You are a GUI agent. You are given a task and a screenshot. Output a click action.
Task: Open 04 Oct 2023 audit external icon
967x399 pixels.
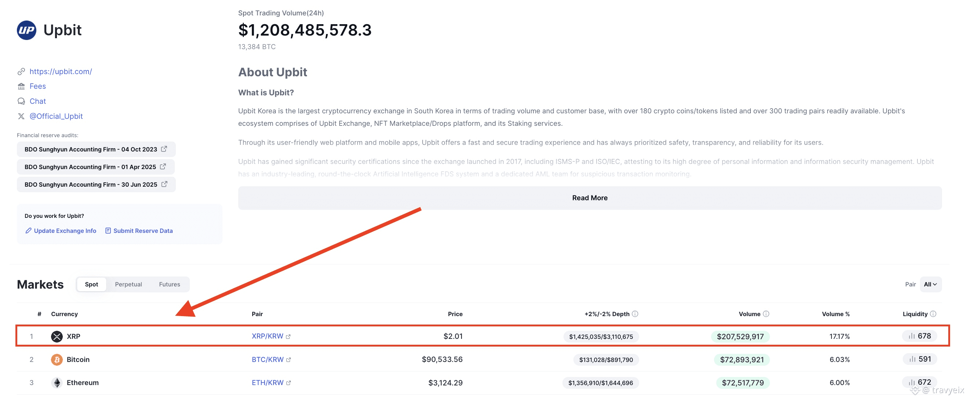pyautogui.click(x=164, y=149)
